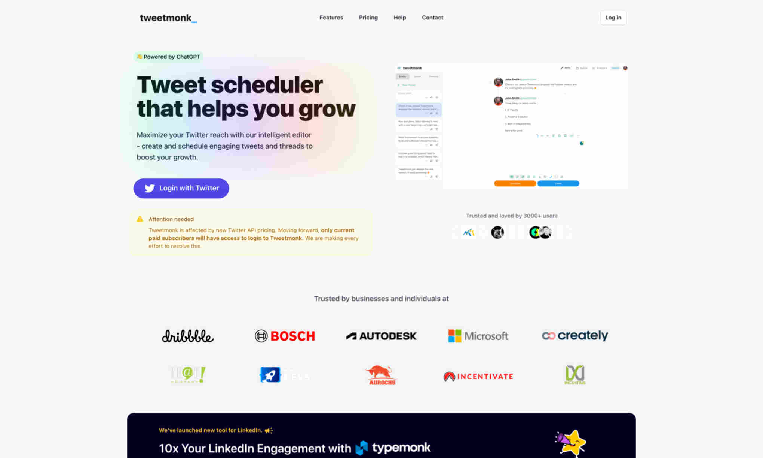This screenshot has width=763, height=458.
Task: Click the Contact navigation link
Action: click(433, 18)
